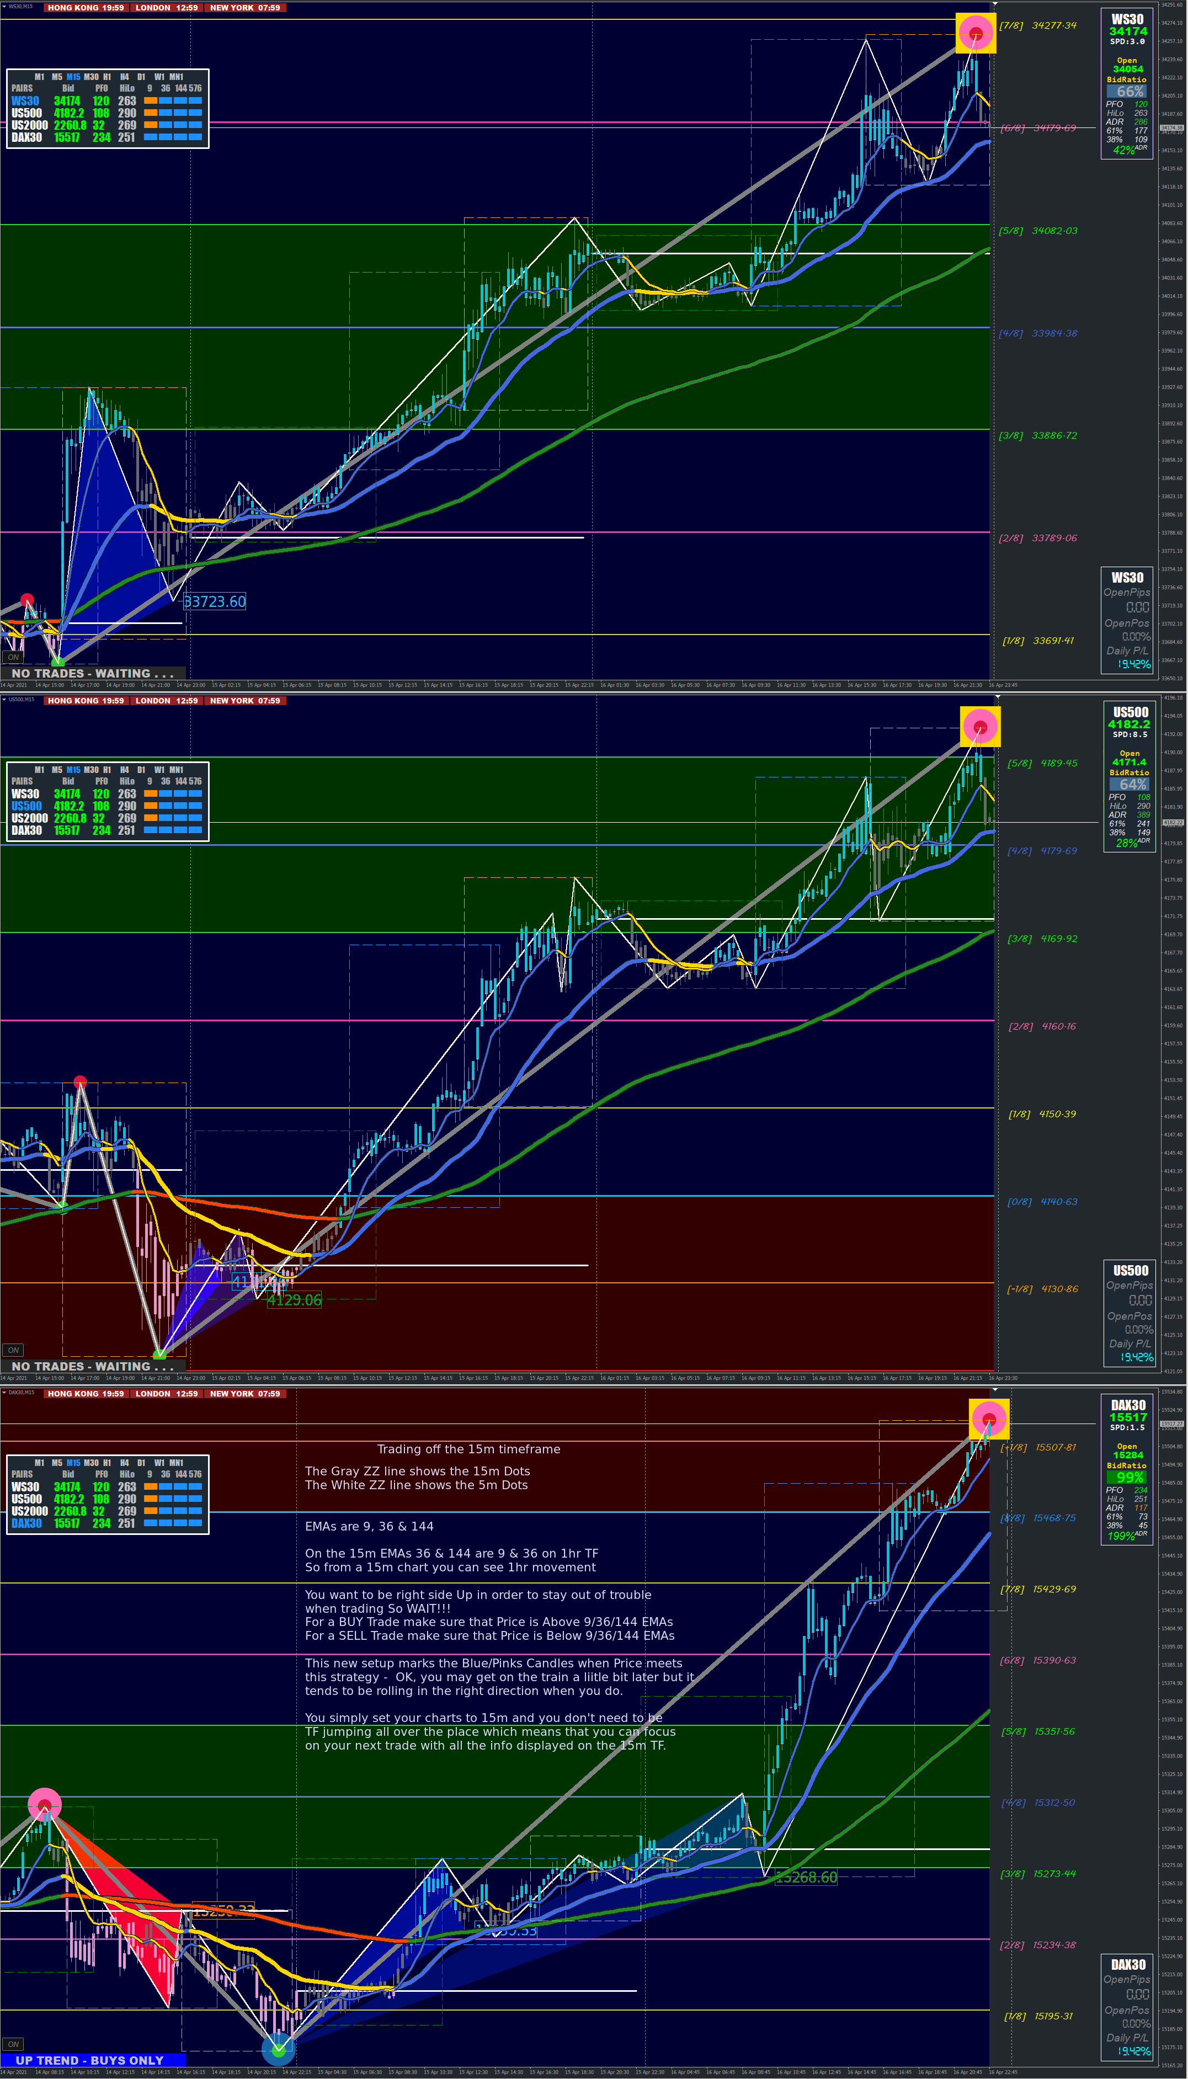Switch to H1 timeframe in WS30 panel
Image resolution: width=1188 pixels, height=2079 pixels.
(107, 77)
